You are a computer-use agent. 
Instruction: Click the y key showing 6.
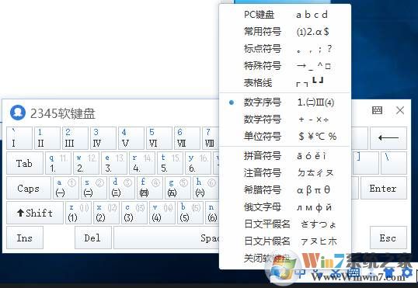[198, 163]
